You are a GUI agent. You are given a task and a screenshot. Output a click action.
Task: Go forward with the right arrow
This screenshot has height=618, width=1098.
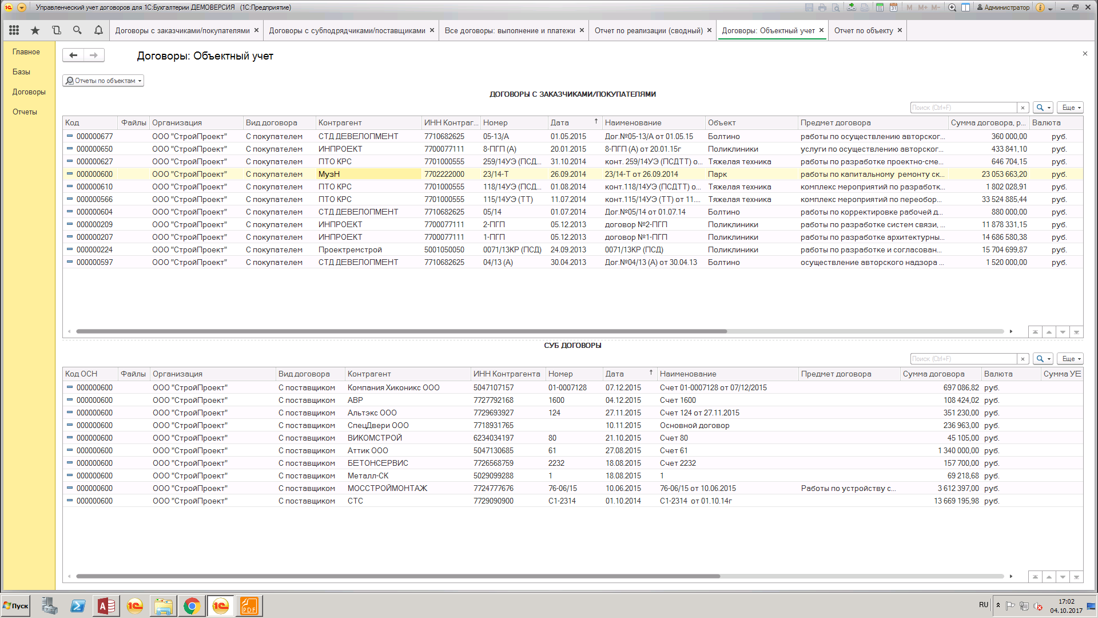[x=94, y=55]
